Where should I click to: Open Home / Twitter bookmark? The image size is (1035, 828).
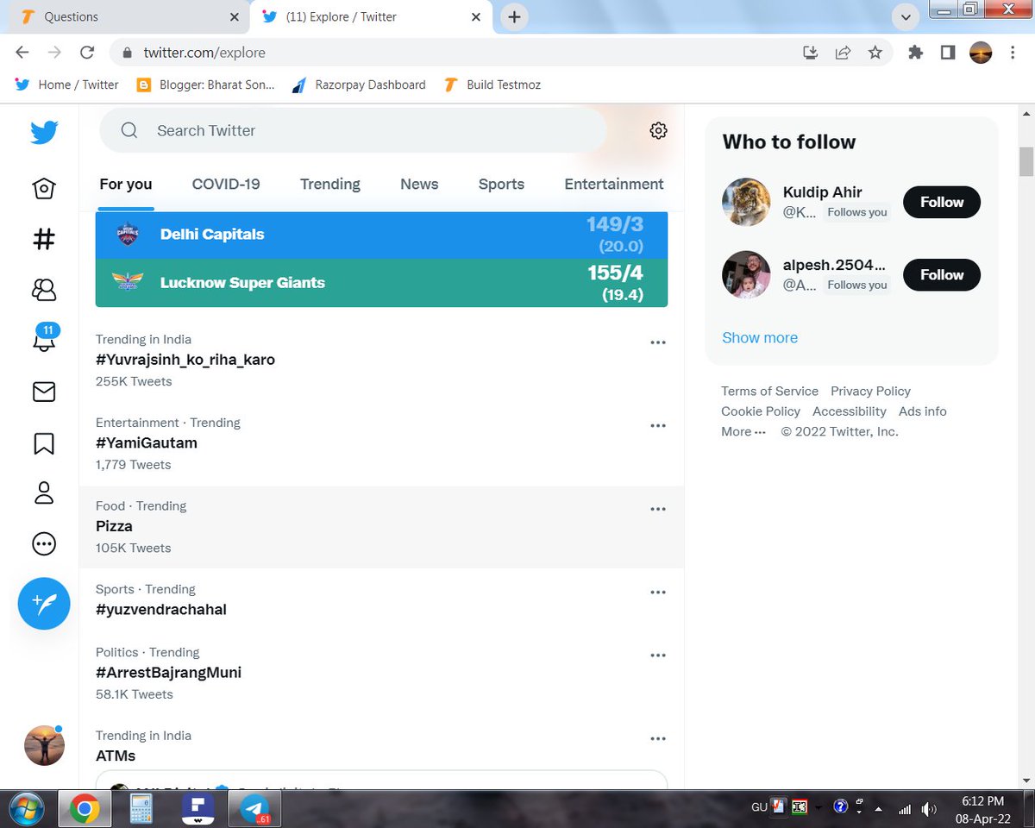tap(67, 85)
